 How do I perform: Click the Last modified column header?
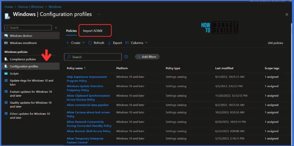[224, 68]
